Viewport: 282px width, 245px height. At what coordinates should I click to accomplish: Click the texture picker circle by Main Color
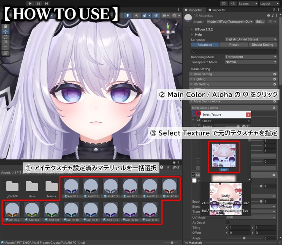[x=198, y=113]
